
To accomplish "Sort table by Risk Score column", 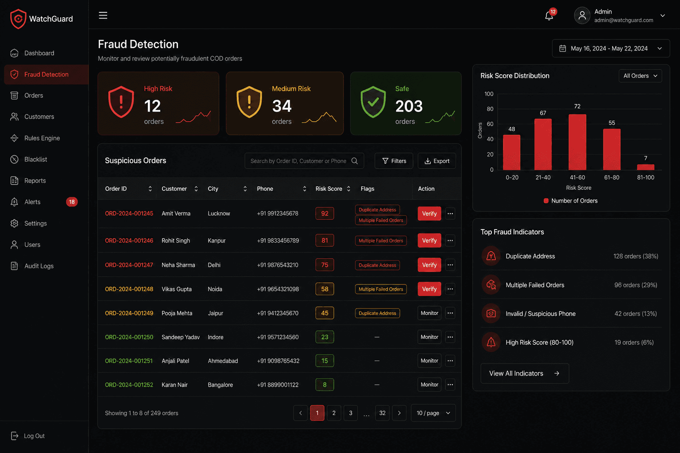I will 349,189.
